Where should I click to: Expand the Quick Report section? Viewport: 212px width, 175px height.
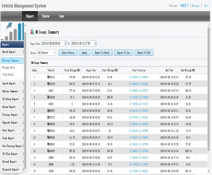coord(12,52)
